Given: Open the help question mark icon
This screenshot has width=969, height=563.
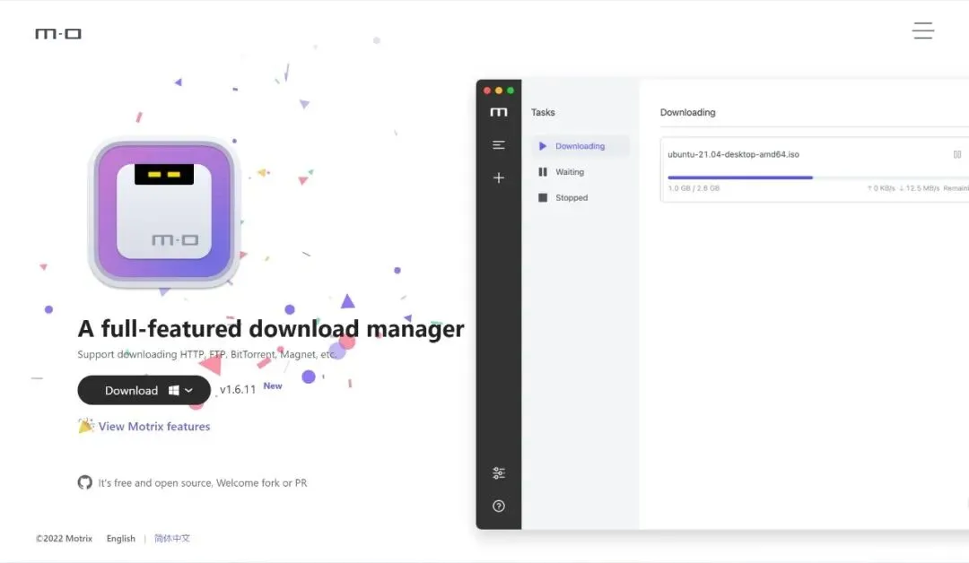Looking at the screenshot, I should pos(499,507).
